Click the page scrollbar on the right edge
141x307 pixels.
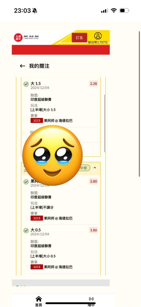[139, 104]
